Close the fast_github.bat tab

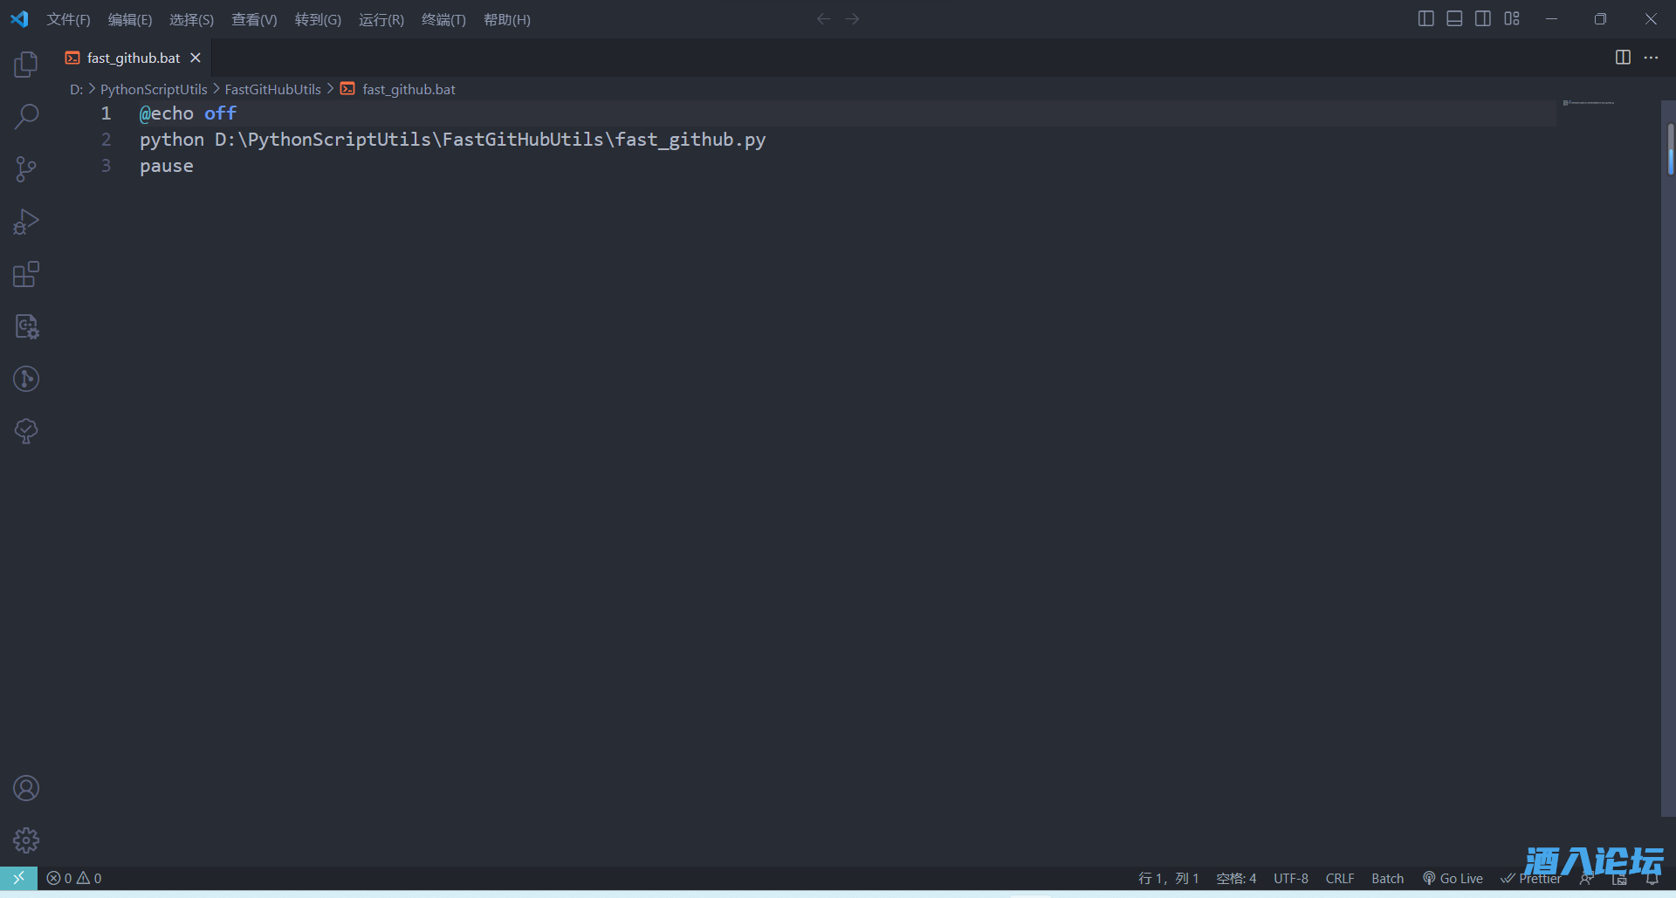[x=196, y=58]
